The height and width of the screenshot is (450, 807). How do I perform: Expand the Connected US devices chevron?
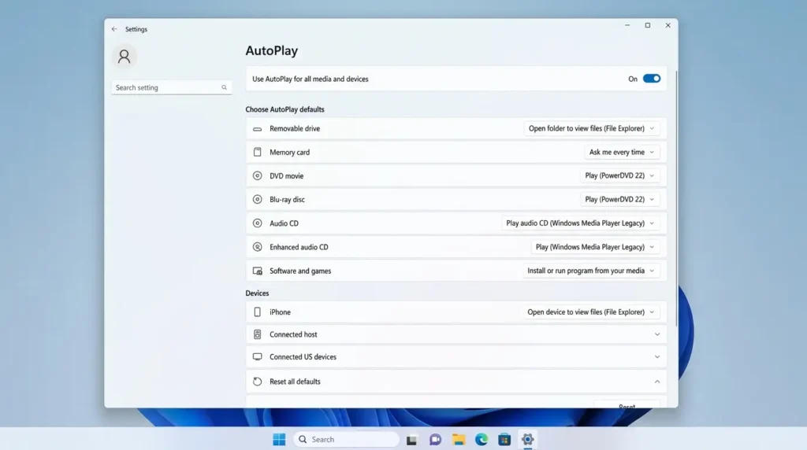[x=657, y=357]
